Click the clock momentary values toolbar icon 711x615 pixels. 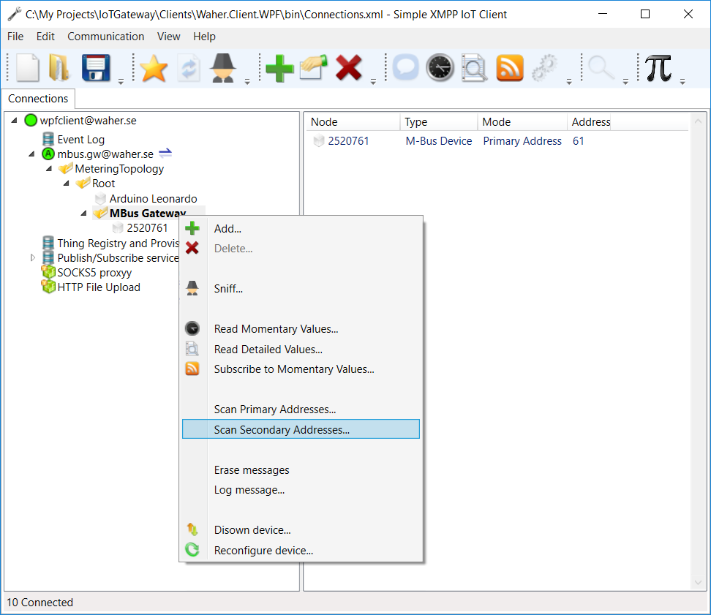point(440,68)
